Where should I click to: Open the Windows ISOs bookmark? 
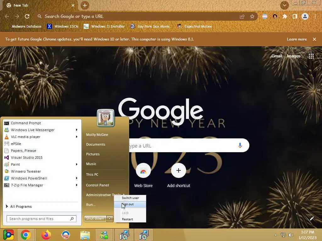[63, 26]
